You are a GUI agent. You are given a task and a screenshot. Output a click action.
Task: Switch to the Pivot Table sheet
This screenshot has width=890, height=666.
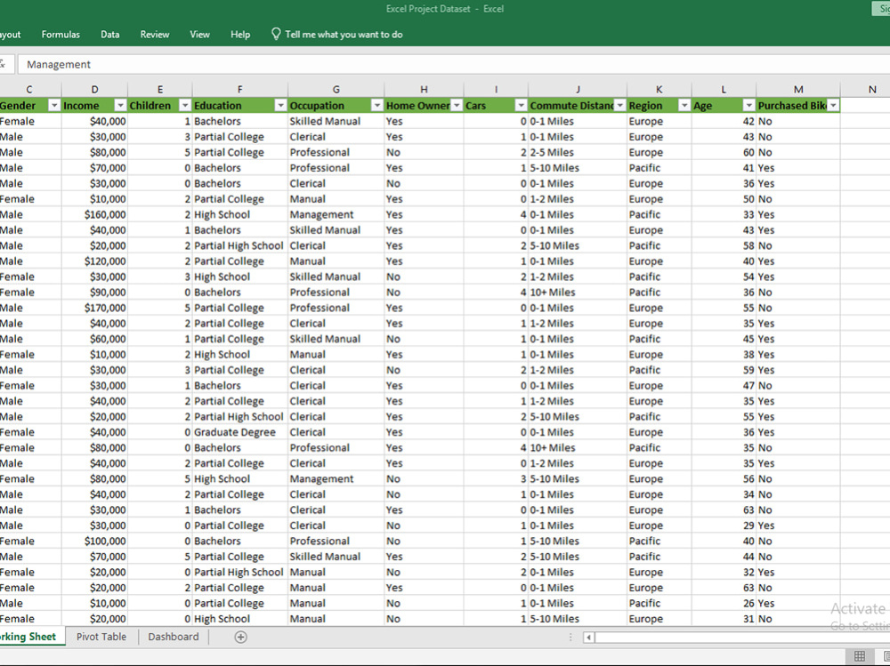101,637
